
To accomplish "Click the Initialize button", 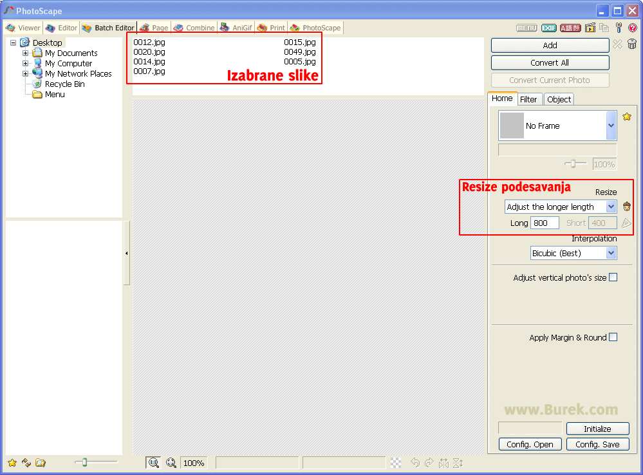I will (x=597, y=429).
